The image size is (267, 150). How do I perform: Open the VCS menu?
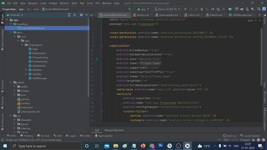pos(97,3)
